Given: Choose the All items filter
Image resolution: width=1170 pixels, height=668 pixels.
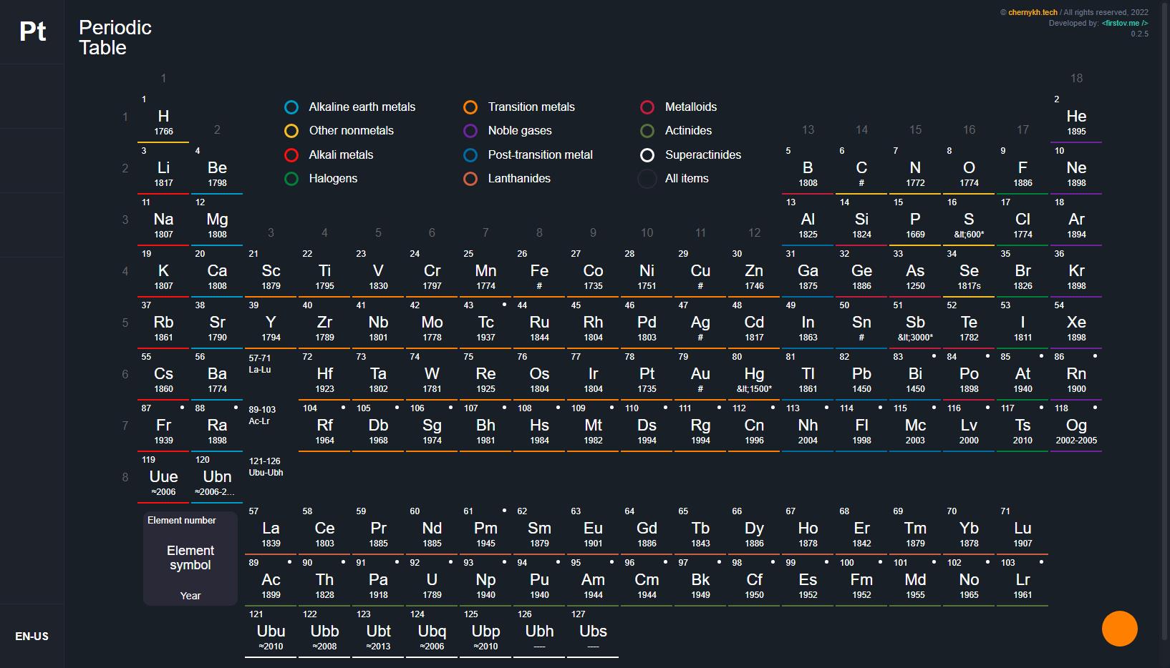Looking at the screenshot, I should (674, 179).
